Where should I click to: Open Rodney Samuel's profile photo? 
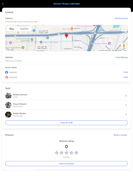click(x=8, y=96)
